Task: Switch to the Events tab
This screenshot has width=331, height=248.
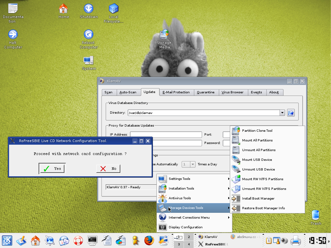Action: tap(256, 92)
